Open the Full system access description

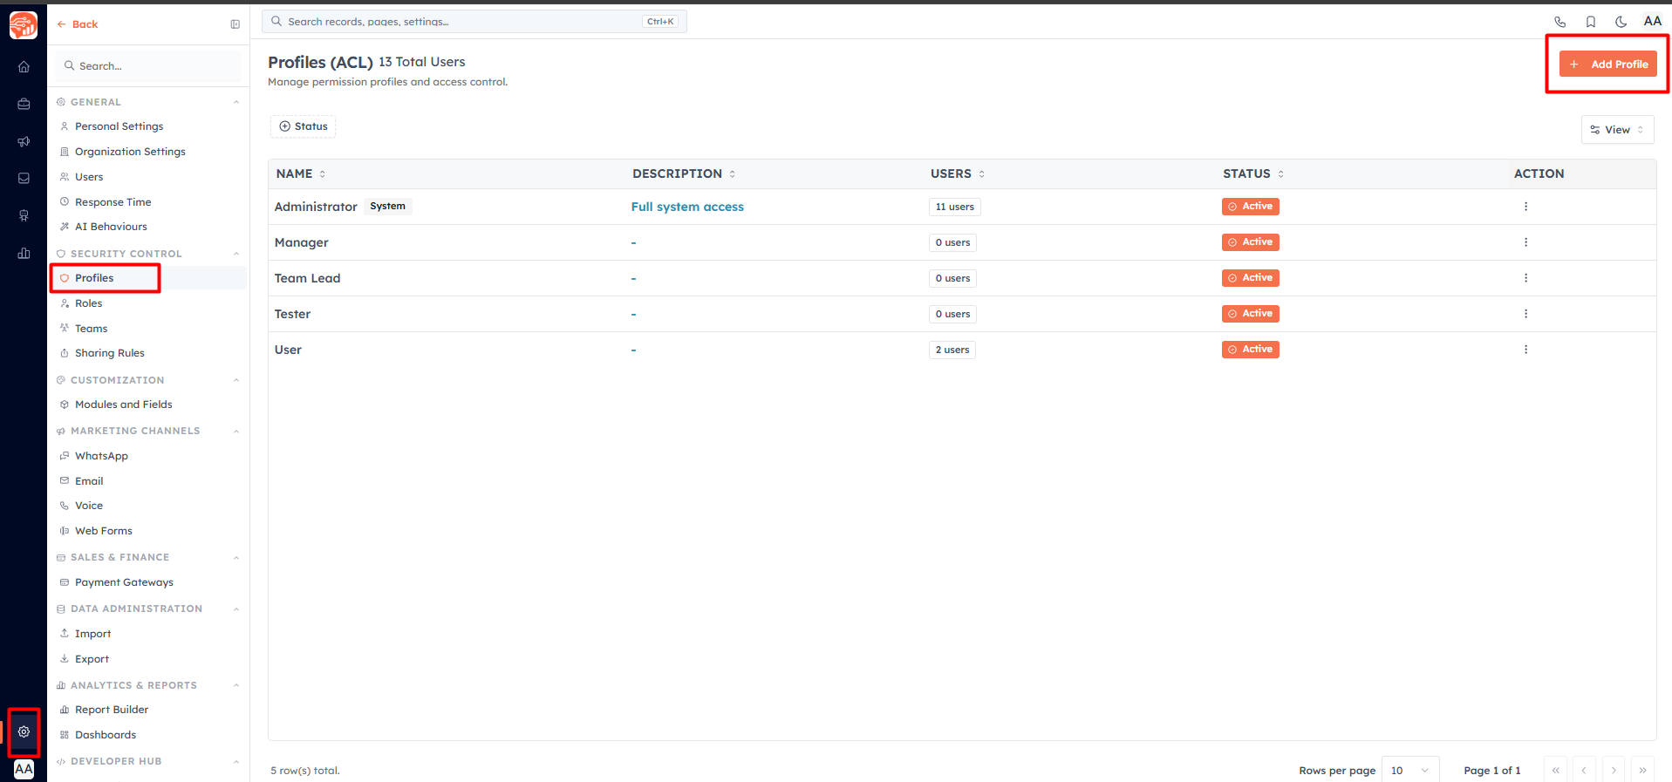point(687,207)
